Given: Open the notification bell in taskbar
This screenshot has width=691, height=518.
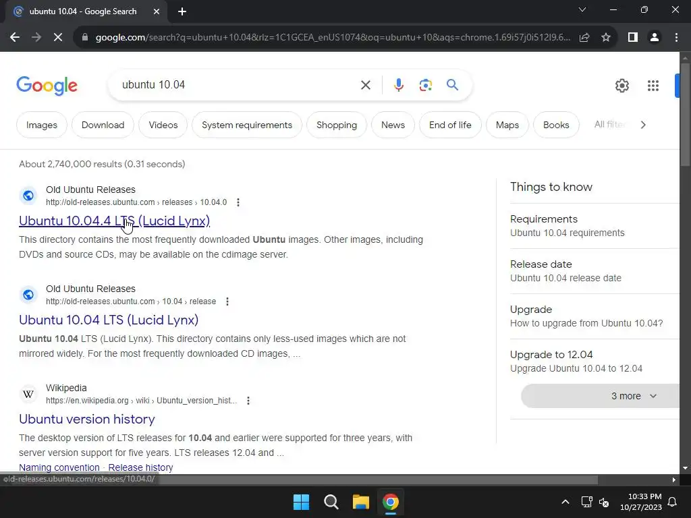Looking at the screenshot, I should tap(673, 502).
